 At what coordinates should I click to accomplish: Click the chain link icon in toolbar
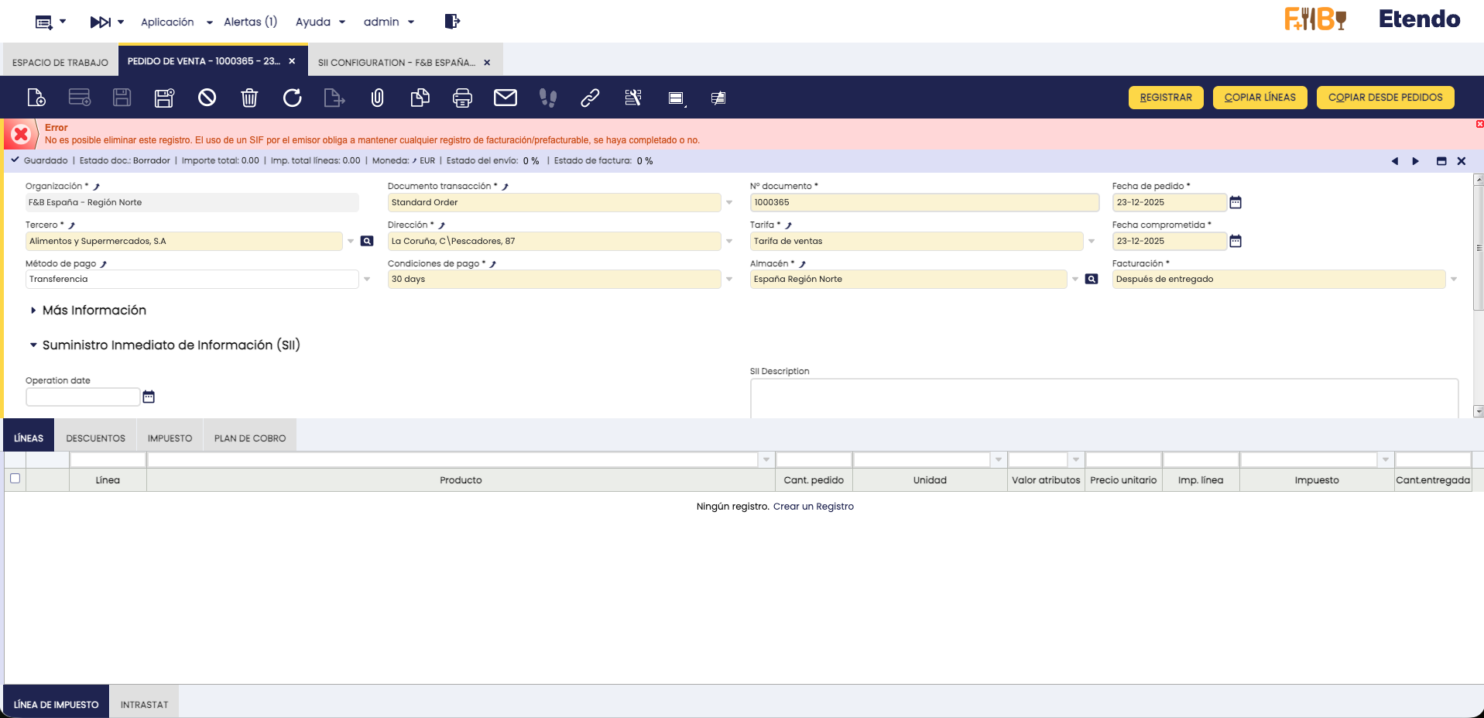coord(590,98)
